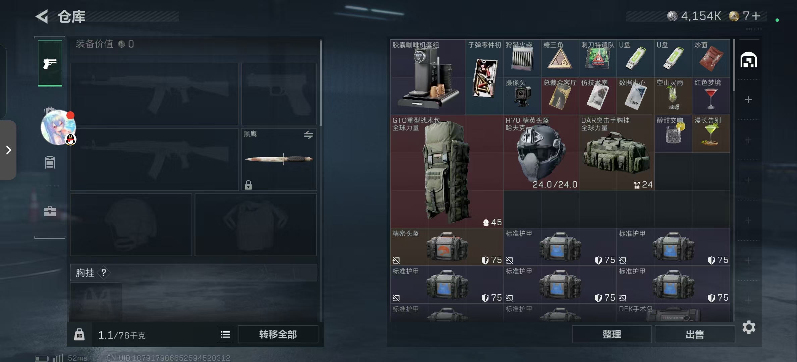Toggle the lock icon under the knife
Screen dimensions: 797x362
248,185
